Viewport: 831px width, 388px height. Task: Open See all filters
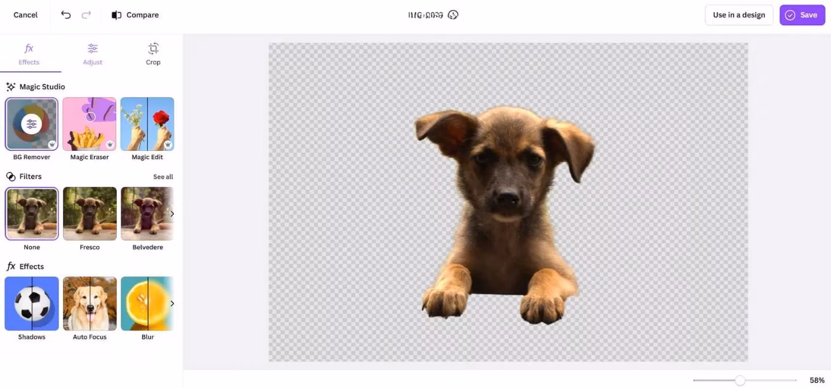pos(163,177)
